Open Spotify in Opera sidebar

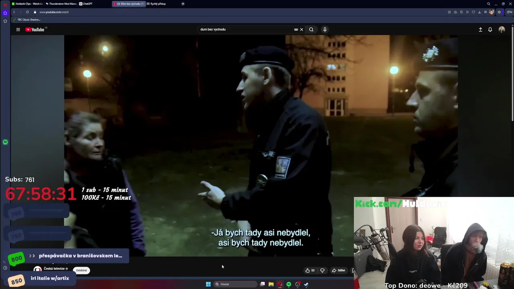click(x=5, y=142)
